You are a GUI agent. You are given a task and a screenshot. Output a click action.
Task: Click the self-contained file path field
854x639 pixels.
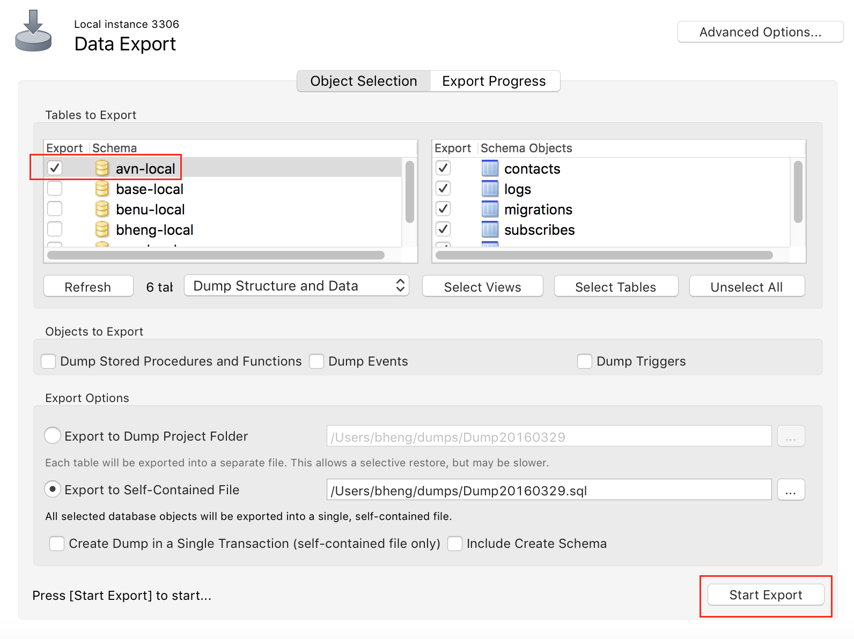pos(549,490)
